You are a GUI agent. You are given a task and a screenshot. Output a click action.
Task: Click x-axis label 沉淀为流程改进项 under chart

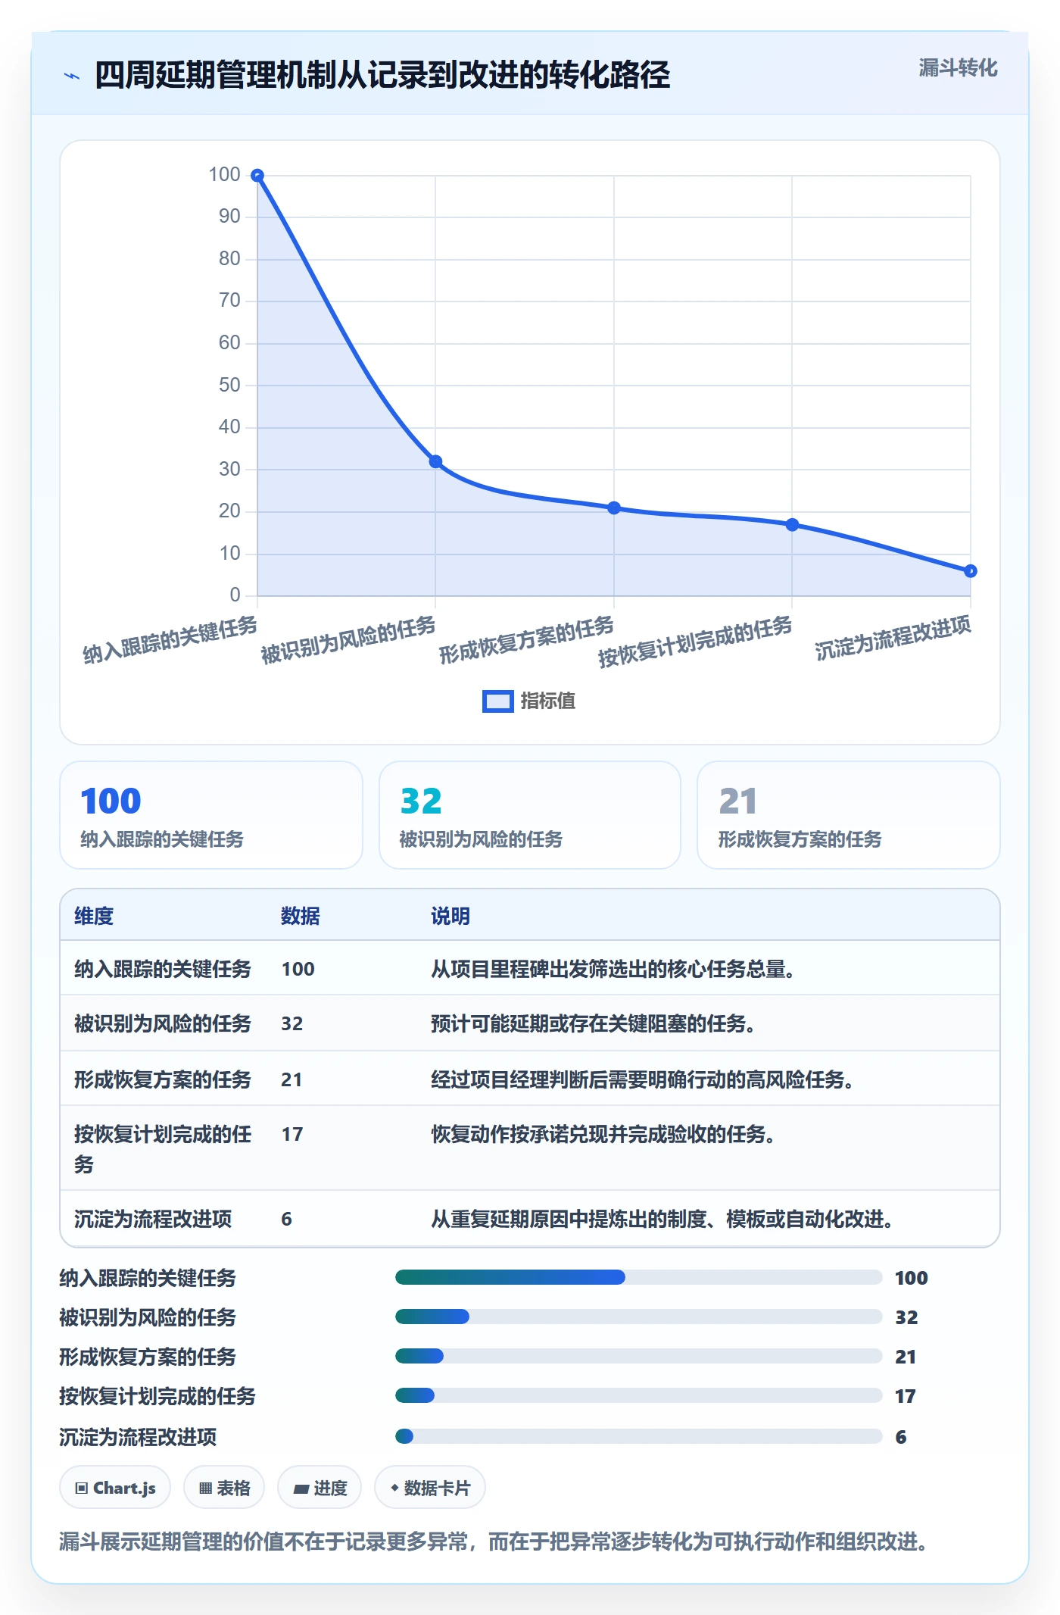(x=893, y=637)
